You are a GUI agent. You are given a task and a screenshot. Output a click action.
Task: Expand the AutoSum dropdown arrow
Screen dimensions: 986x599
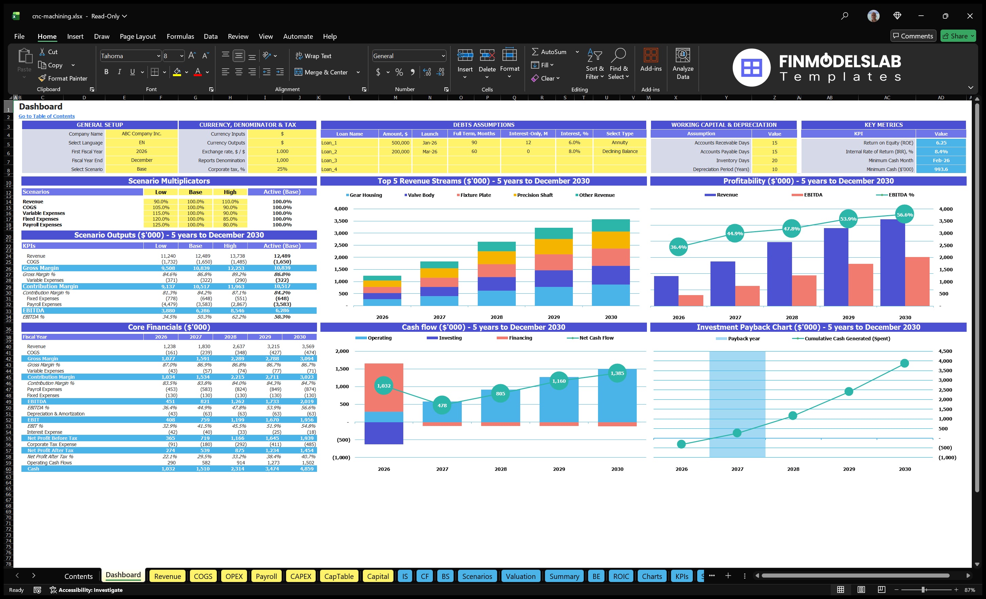click(x=577, y=52)
